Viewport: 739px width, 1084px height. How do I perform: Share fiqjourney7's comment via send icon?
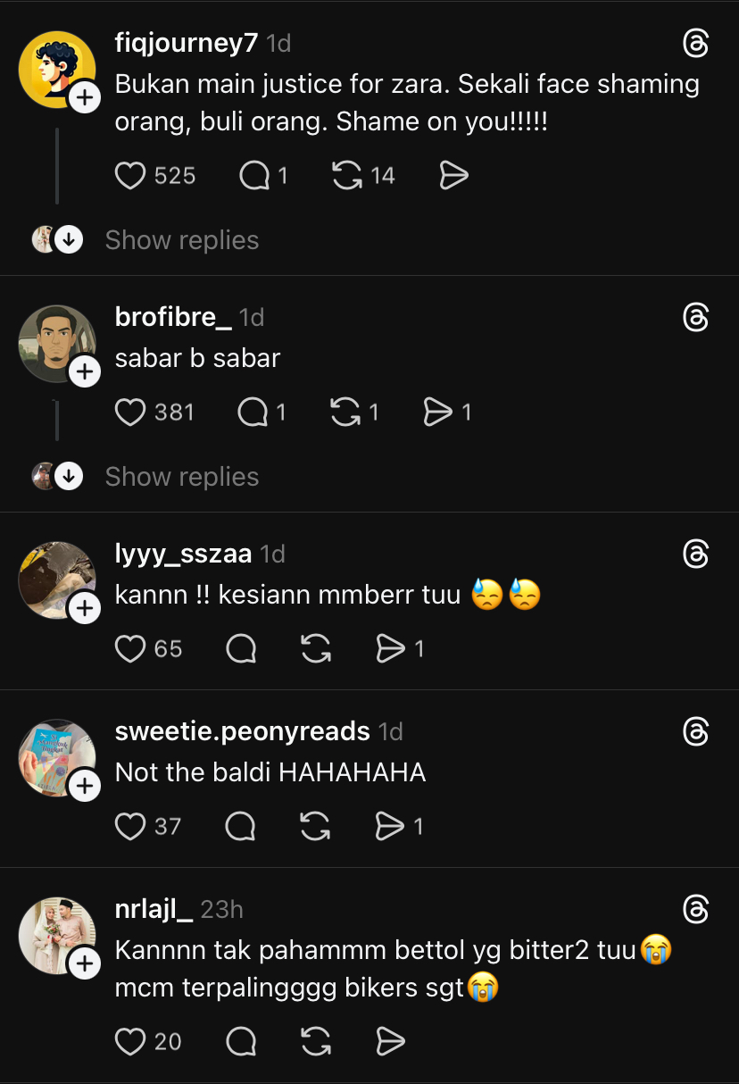[x=454, y=176]
